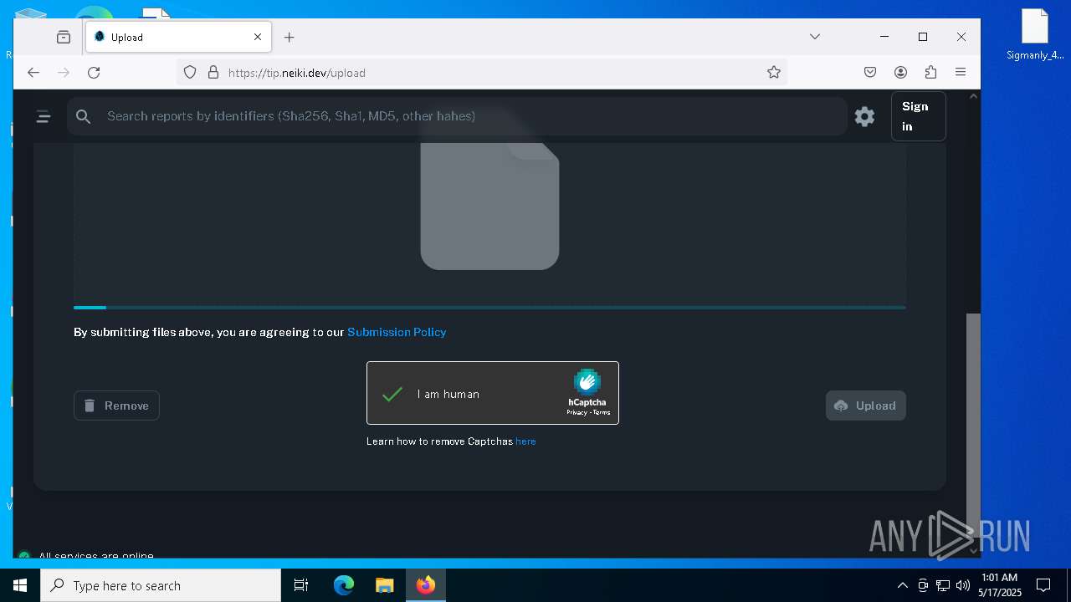Click the tracking protection shield icon
This screenshot has height=602, width=1071.
click(190, 73)
